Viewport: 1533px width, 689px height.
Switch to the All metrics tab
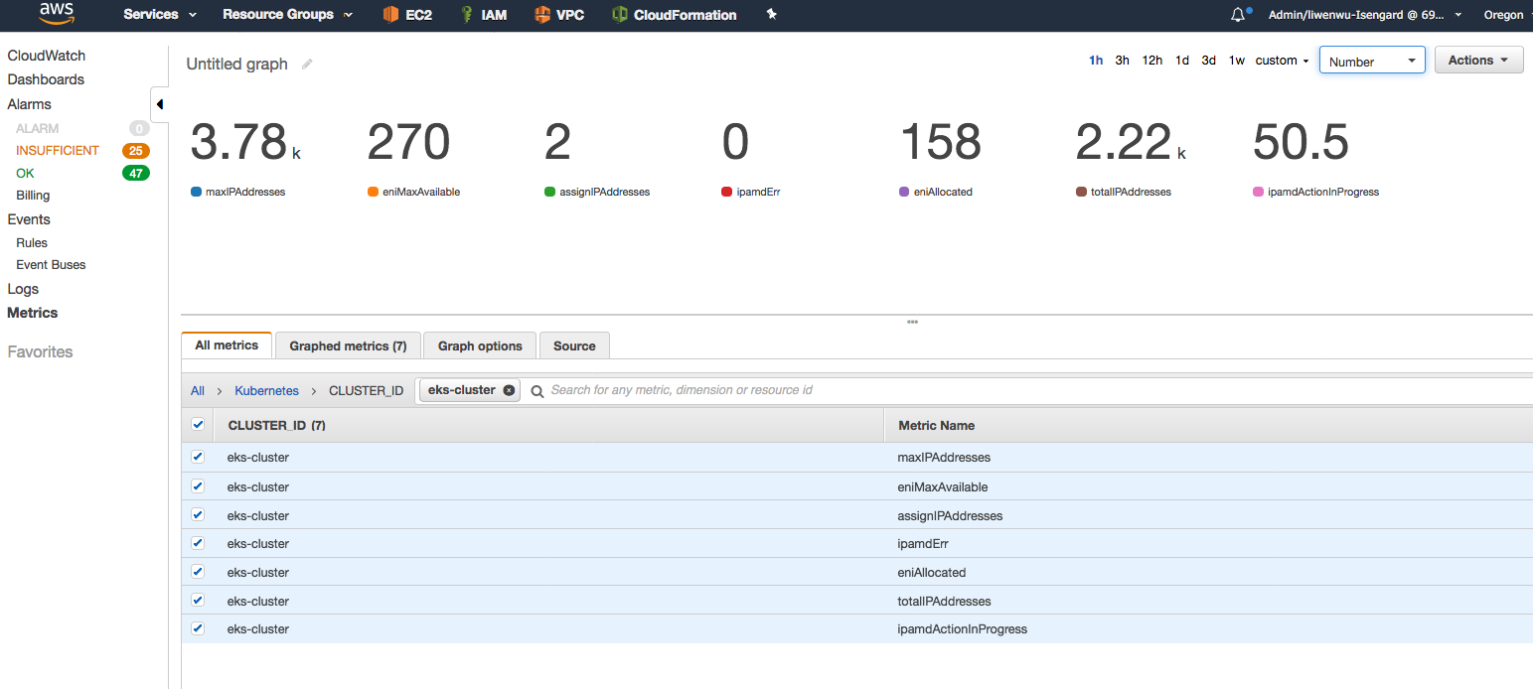tap(227, 345)
